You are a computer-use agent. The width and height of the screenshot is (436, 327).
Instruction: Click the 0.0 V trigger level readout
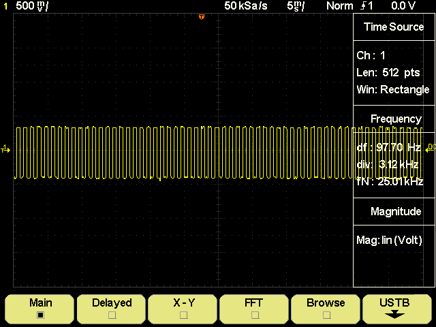click(403, 6)
